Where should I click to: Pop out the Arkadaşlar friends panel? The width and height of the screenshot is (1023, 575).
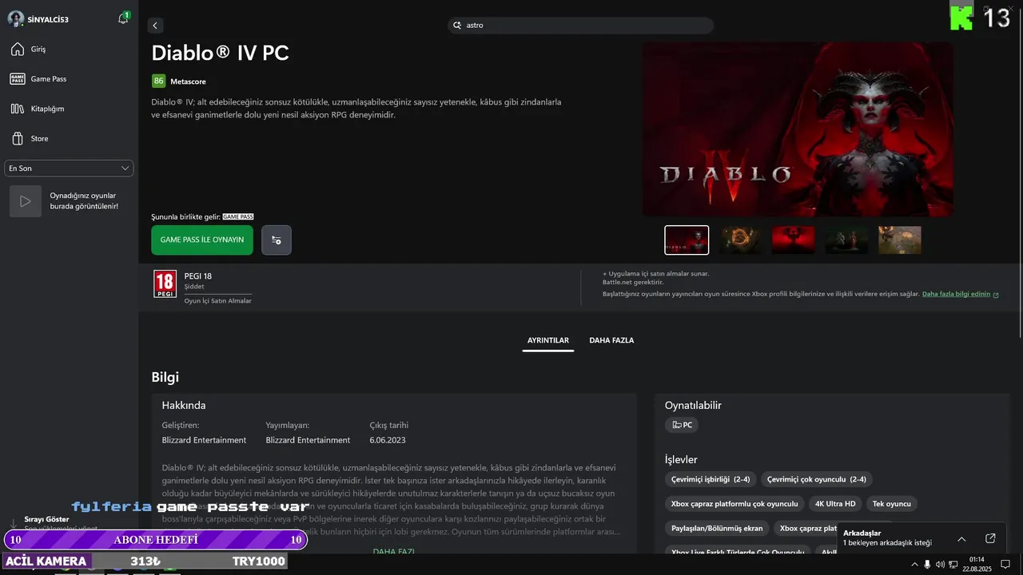tap(990, 538)
